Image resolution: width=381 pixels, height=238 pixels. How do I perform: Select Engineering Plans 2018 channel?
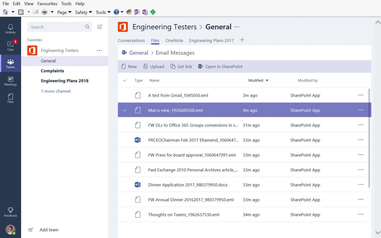tap(65, 81)
